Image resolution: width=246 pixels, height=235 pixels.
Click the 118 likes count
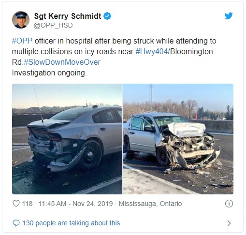coord(27,204)
